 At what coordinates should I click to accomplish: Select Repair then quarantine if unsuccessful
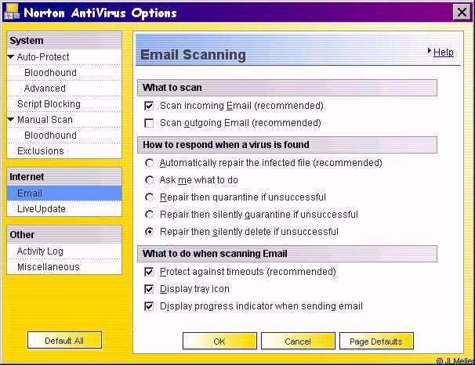click(x=149, y=197)
